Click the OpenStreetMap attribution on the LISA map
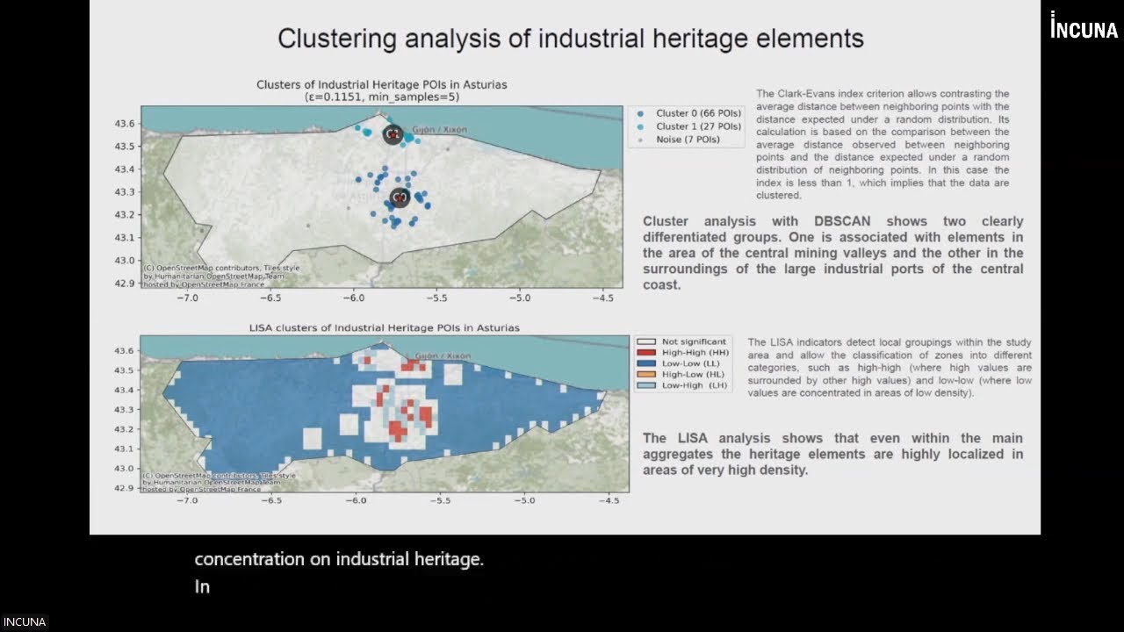The height and width of the screenshot is (632, 1124). (220, 481)
